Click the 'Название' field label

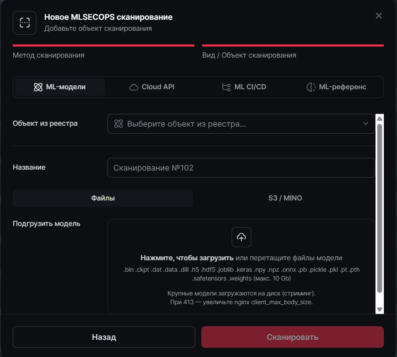coord(29,168)
